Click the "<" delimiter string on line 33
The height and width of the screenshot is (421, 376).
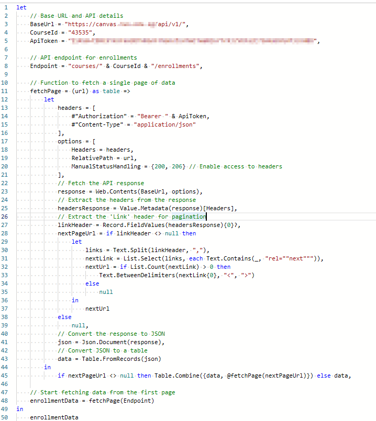coord(229,275)
